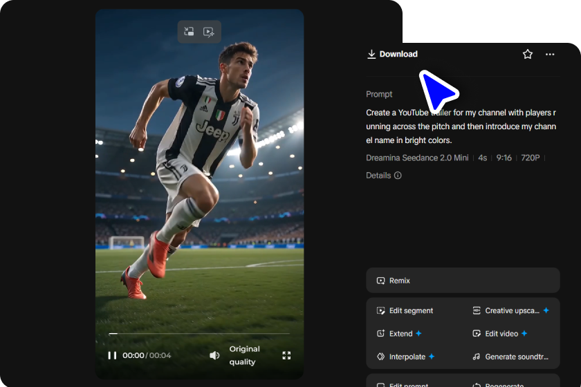Screen dimensions: 581x387
Task: Click the Extend icon
Action: point(380,334)
